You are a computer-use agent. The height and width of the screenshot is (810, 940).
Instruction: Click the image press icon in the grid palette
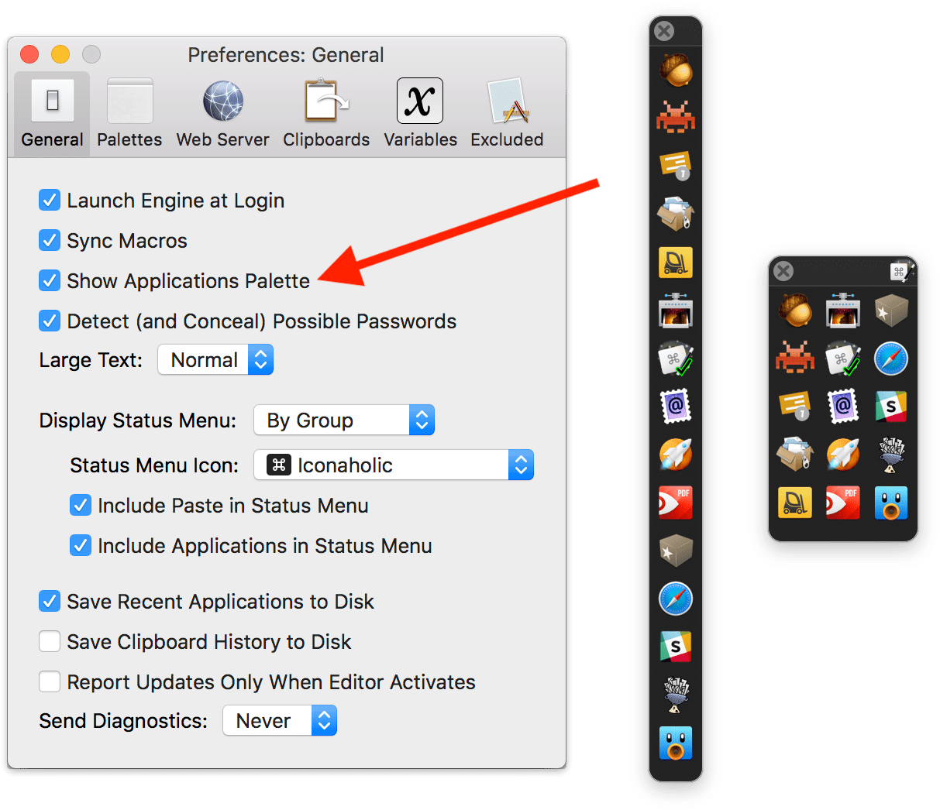[x=843, y=311]
